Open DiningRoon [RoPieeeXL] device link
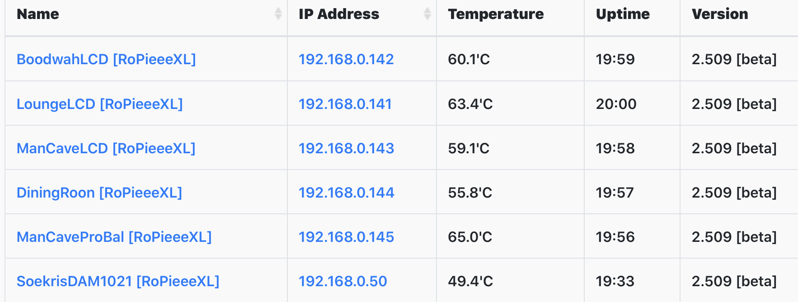 [99, 193]
